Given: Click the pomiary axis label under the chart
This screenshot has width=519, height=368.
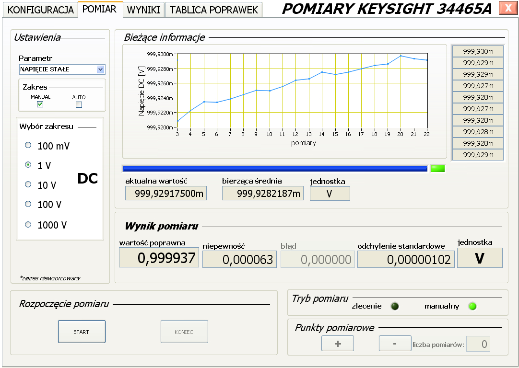Looking at the screenshot, I should click(304, 143).
